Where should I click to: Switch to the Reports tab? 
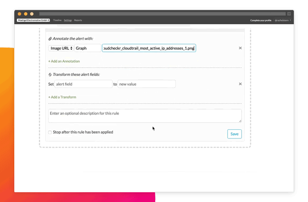tap(78, 20)
